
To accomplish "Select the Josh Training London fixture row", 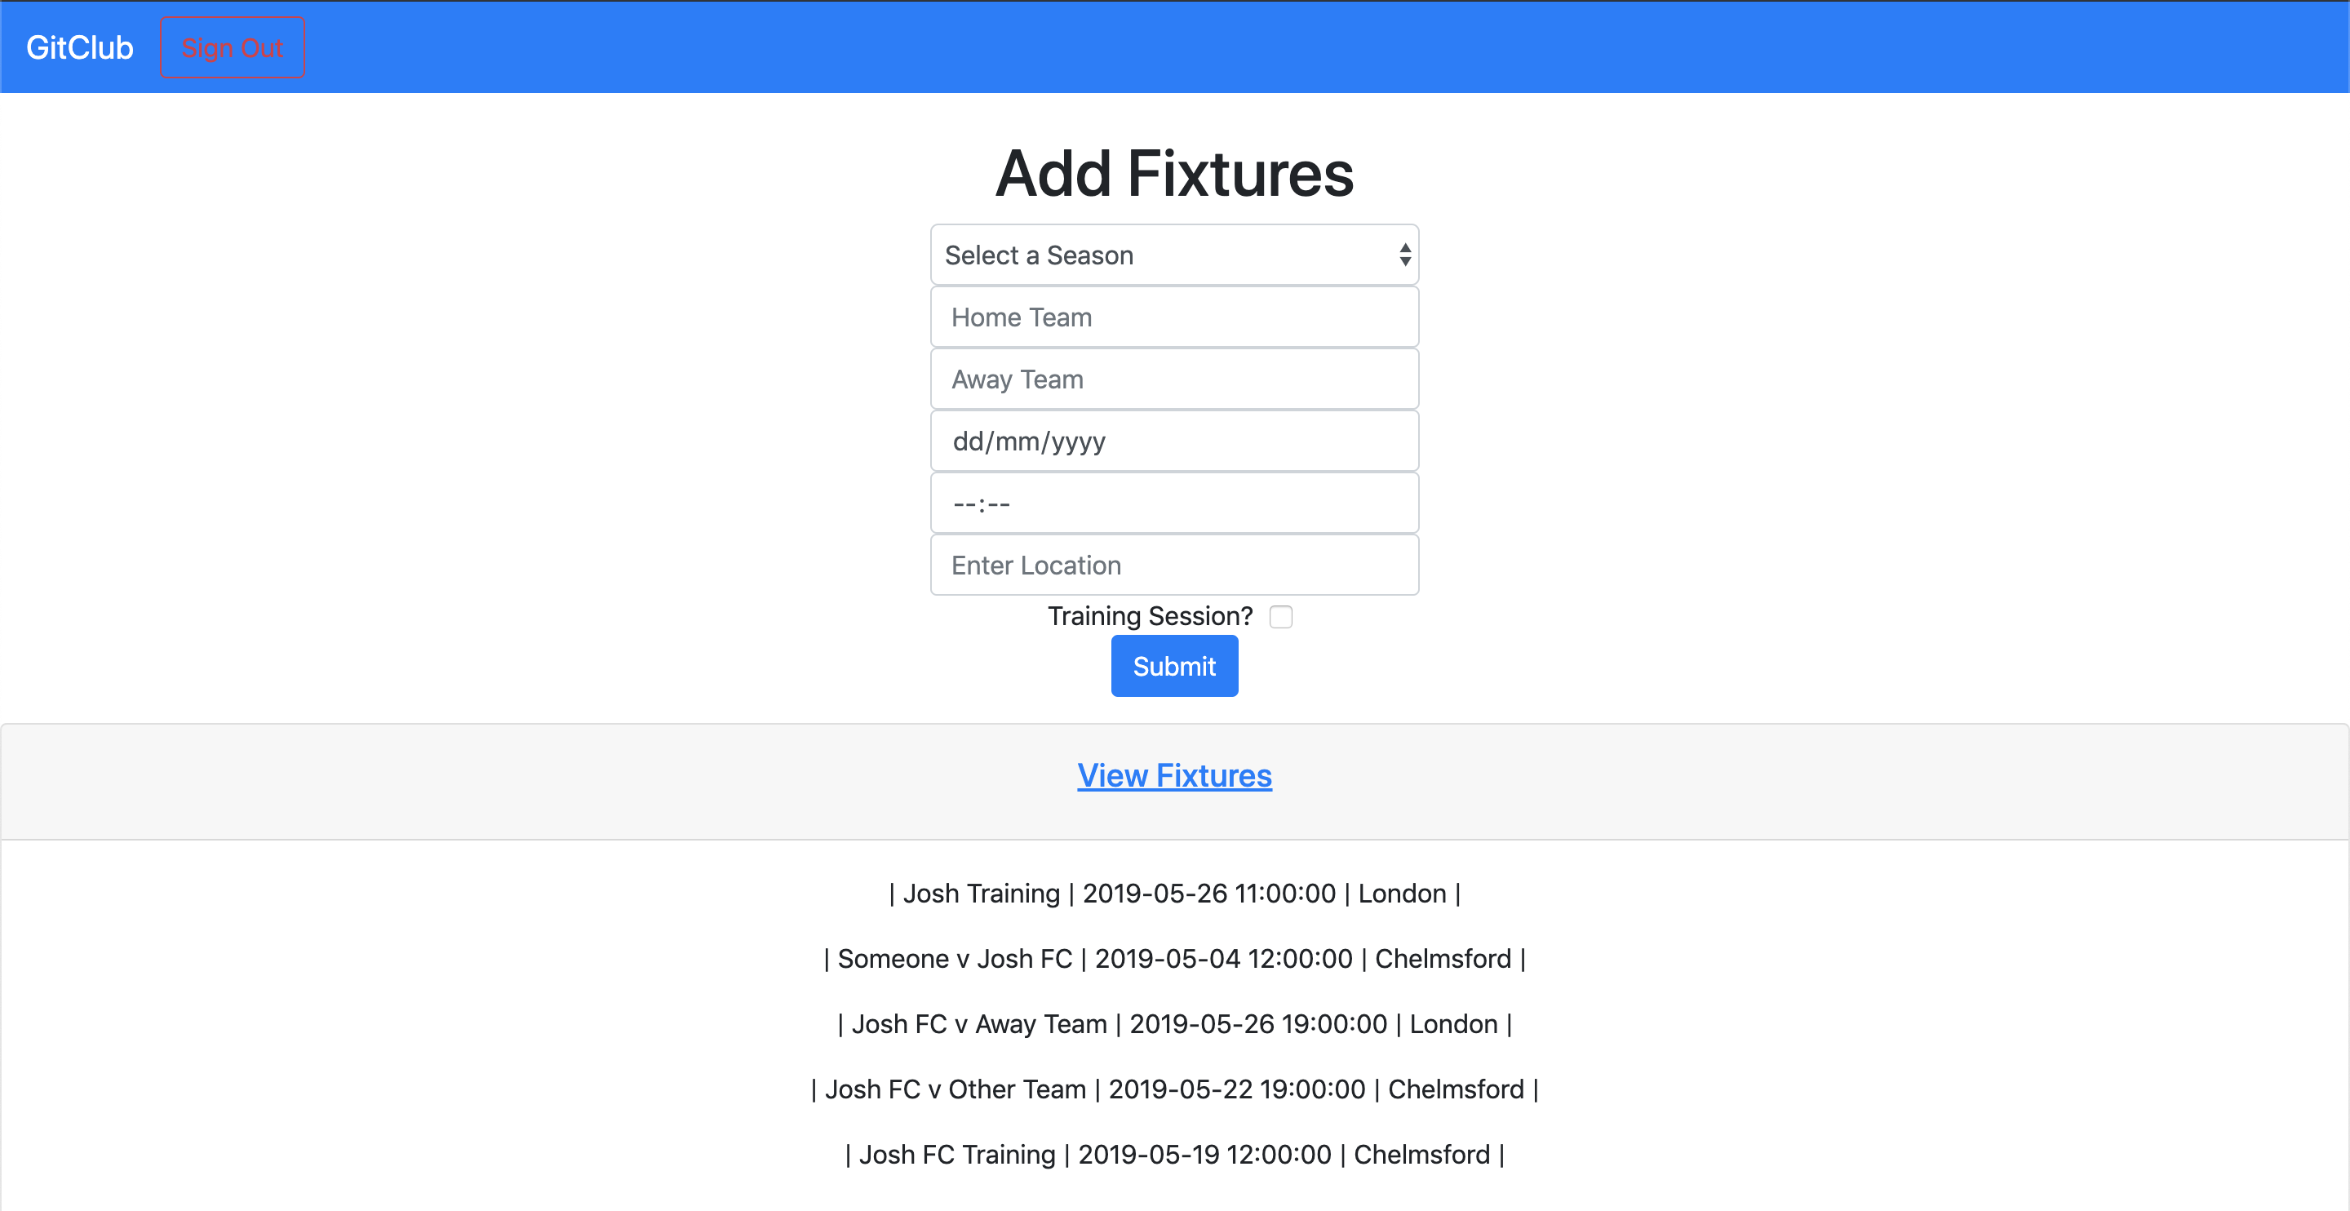I will (1174, 894).
